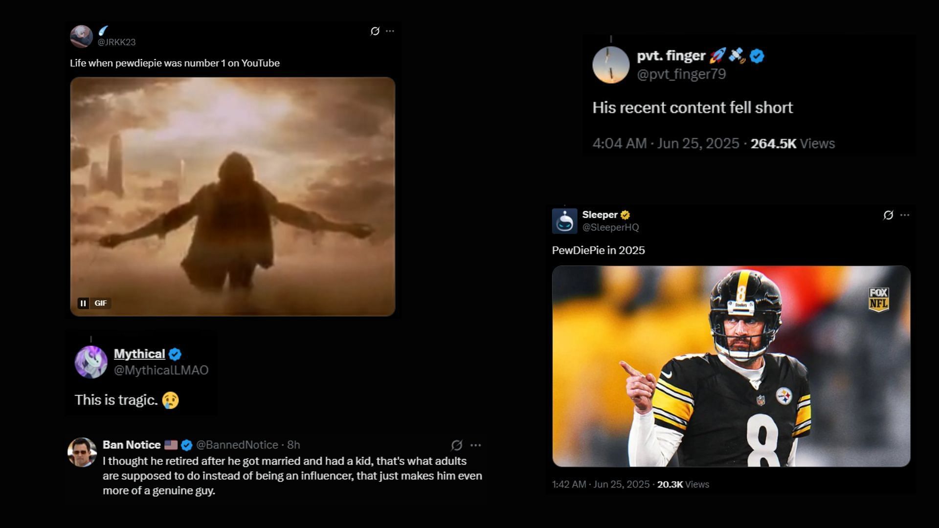
Task: Click the @SleeperHQ handle
Action: [610, 227]
